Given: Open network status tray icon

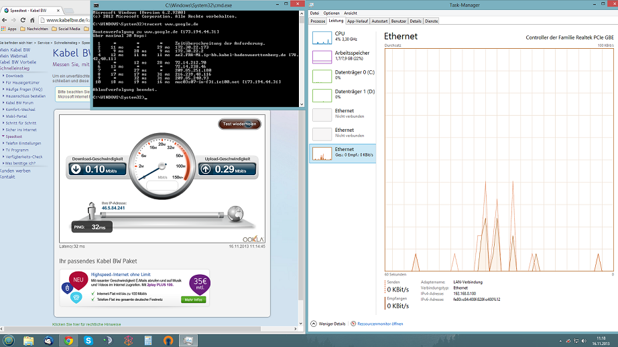Looking at the screenshot, I should tap(576, 341).
